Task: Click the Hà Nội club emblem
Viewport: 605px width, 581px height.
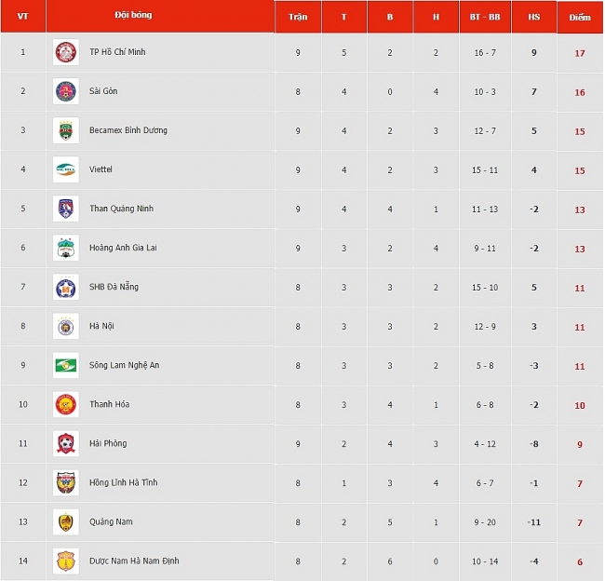Action: click(66, 326)
